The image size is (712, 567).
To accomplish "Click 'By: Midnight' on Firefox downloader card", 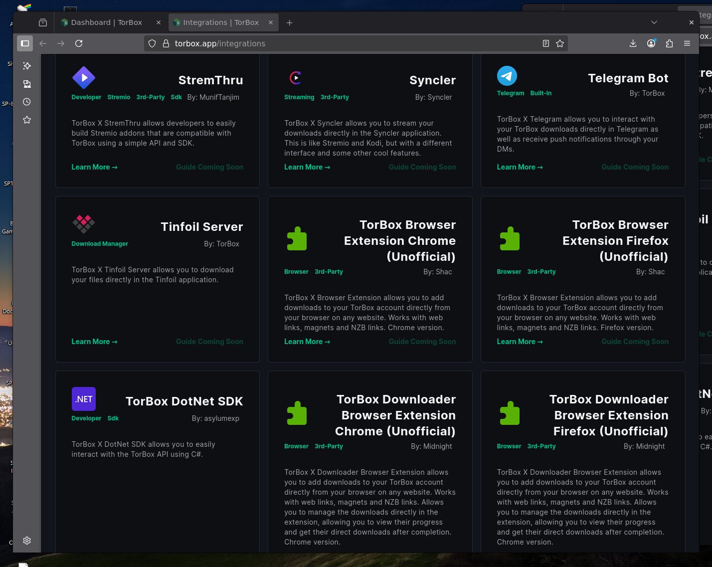I will point(644,446).
